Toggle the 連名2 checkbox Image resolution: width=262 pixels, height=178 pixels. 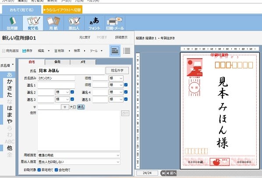click(x=72, y=92)
